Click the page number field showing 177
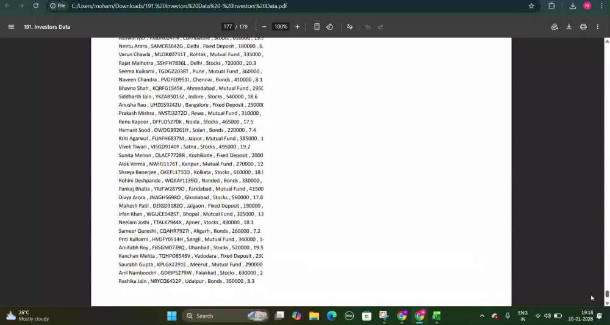The image size is (610, 325). tap(228, 27)
